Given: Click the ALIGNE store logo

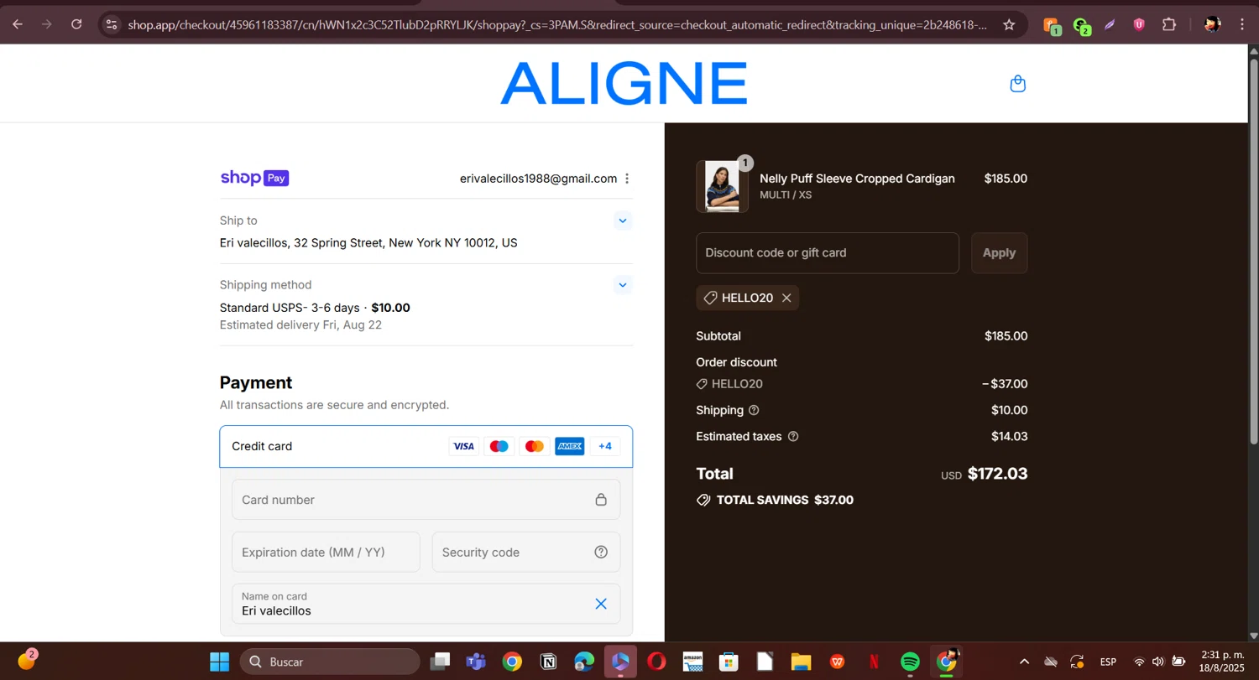Looking at the screenshot, I should pyautogui.click(x=624, y=83).
